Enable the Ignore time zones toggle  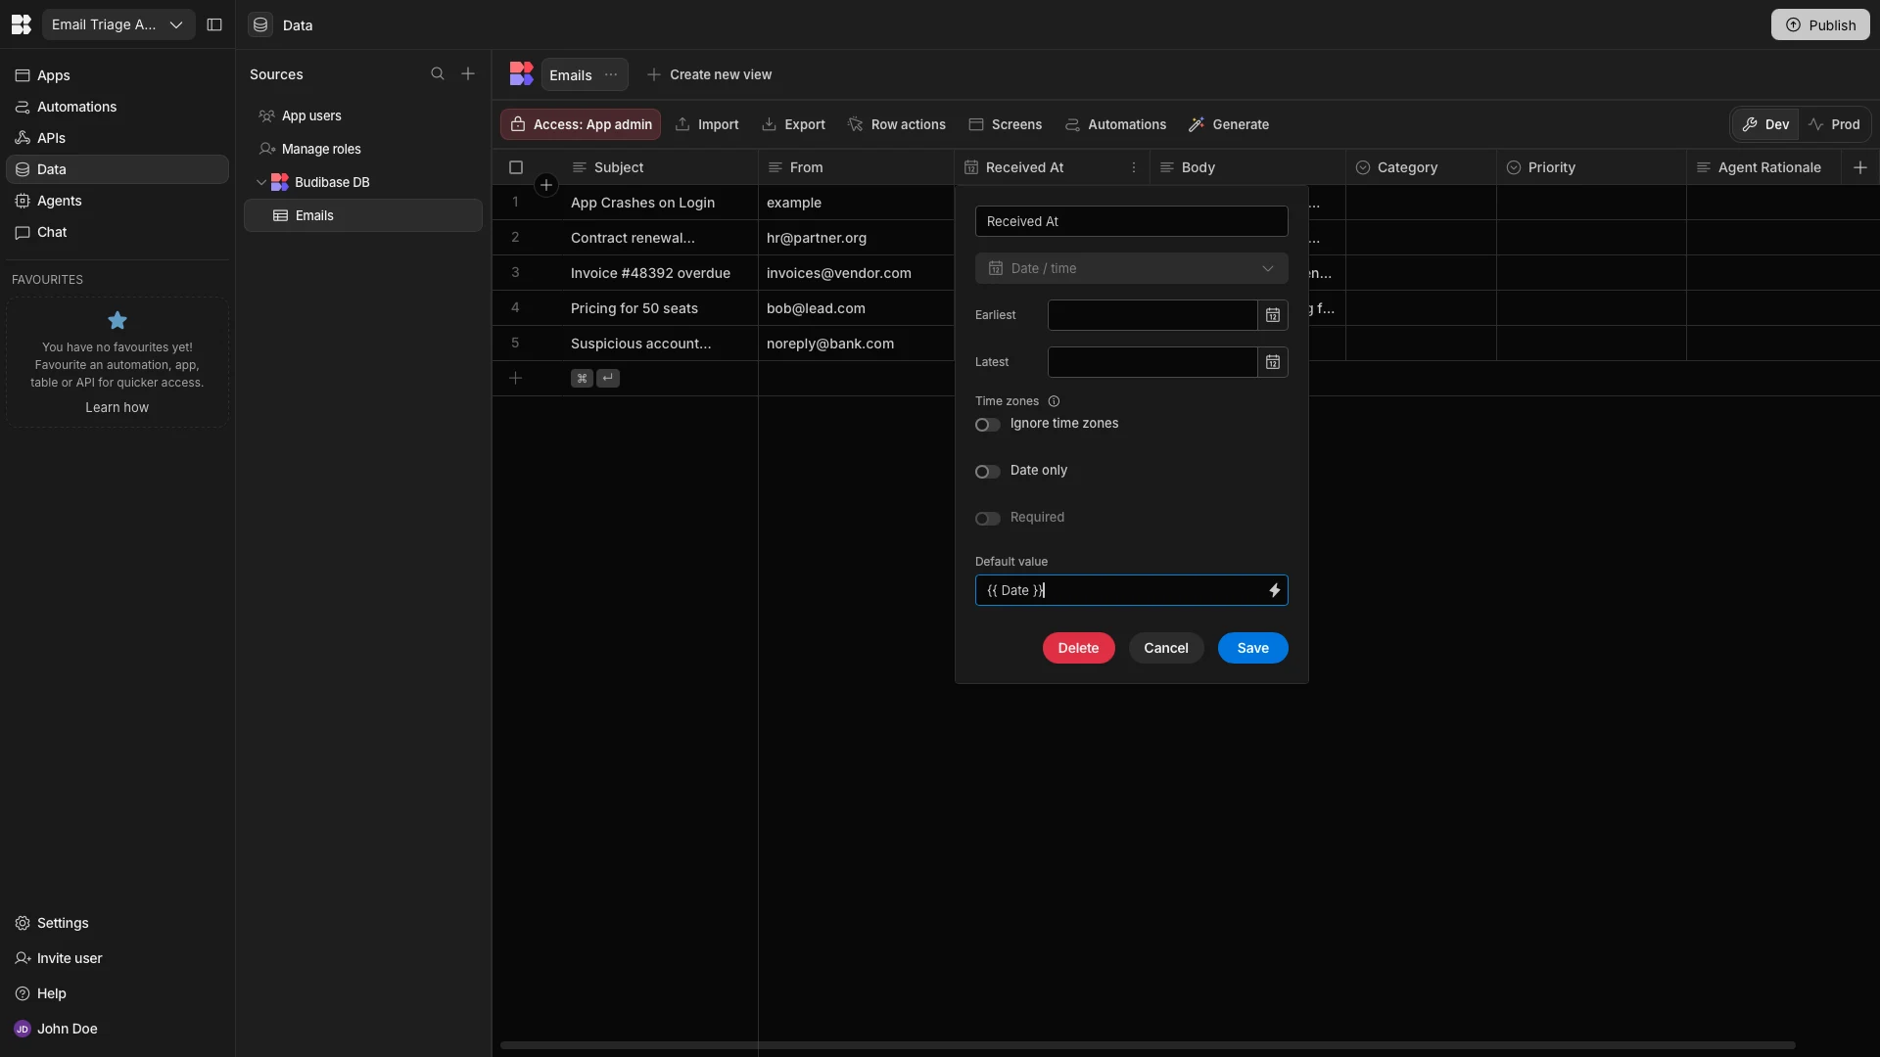tap(987, 425)
